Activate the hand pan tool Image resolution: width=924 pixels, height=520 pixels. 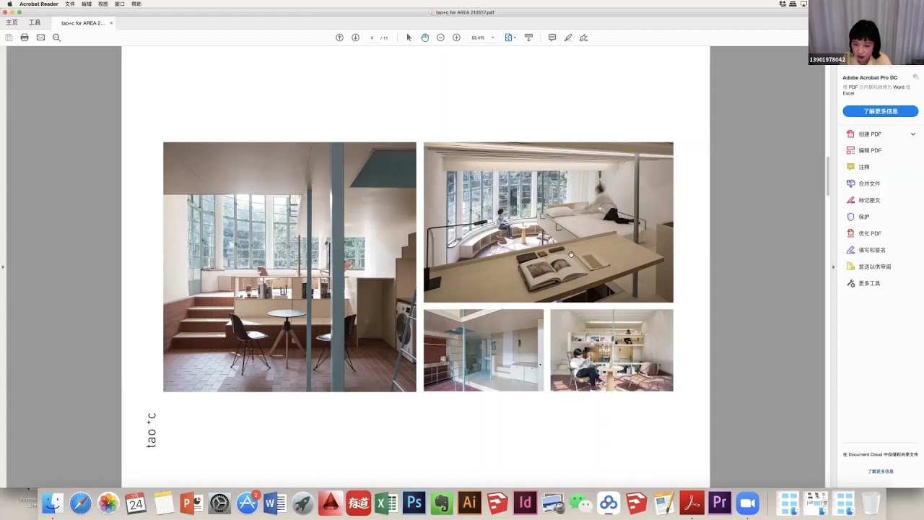point(424,38)
